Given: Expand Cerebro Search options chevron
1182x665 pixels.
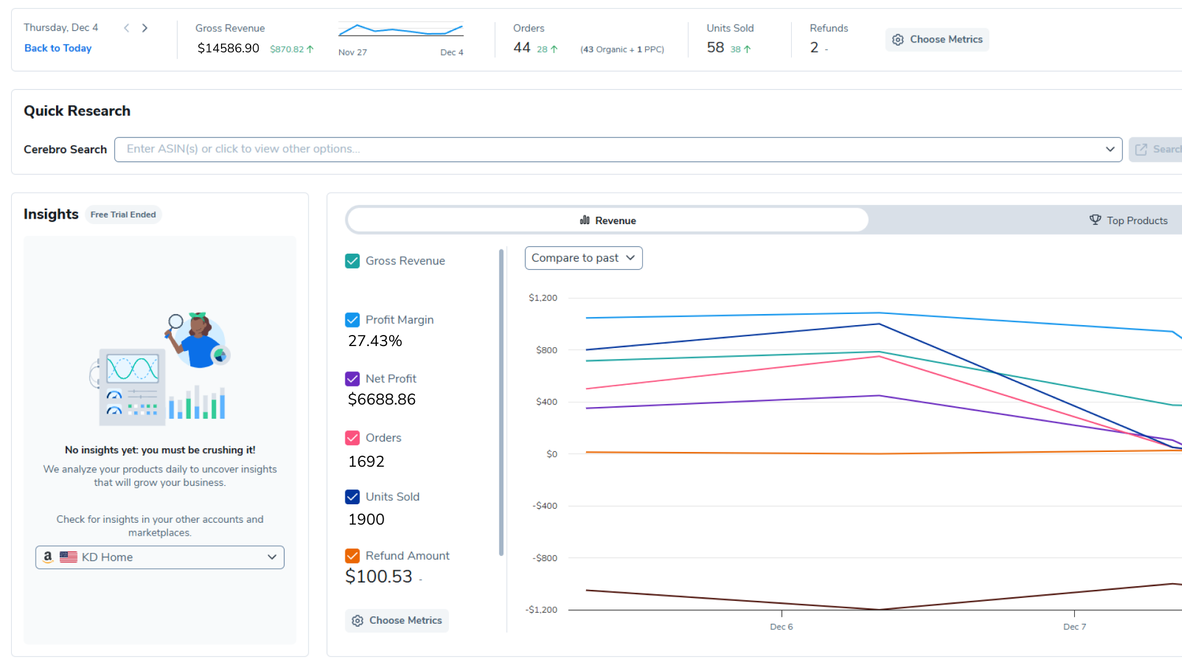Looking at the screenshot, I should click(x=1110, y=149).
